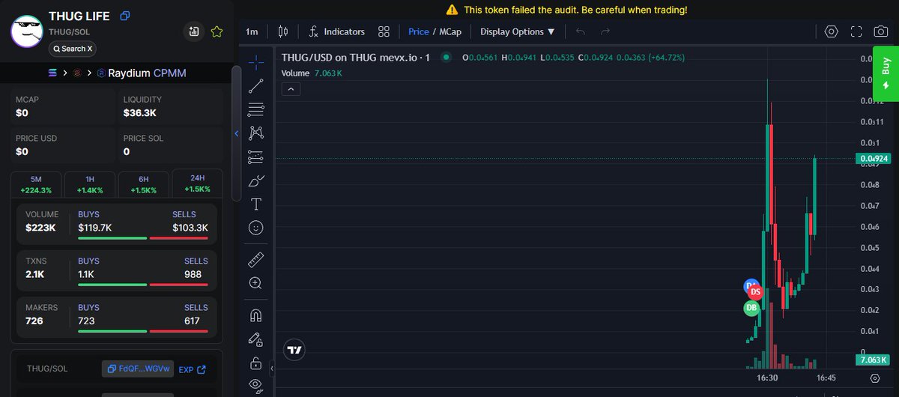The image size is (899, 397).
Task: Change the candlestick chart style
Action: click(282, 31)
